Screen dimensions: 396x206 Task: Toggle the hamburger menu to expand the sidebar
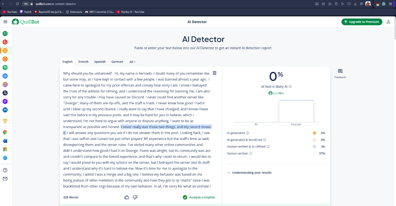pyautogui.click(x=5, y=22)
